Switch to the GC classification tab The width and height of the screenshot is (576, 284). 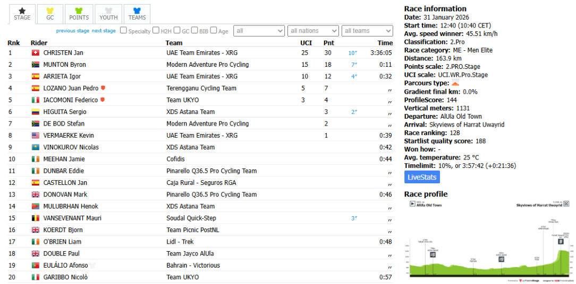pyautogui.click(x=50, y=14)
